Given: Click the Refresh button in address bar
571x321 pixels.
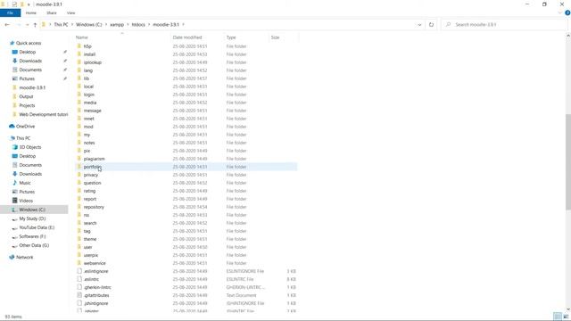Looking at the screenshot, I should tap(431, 25).
